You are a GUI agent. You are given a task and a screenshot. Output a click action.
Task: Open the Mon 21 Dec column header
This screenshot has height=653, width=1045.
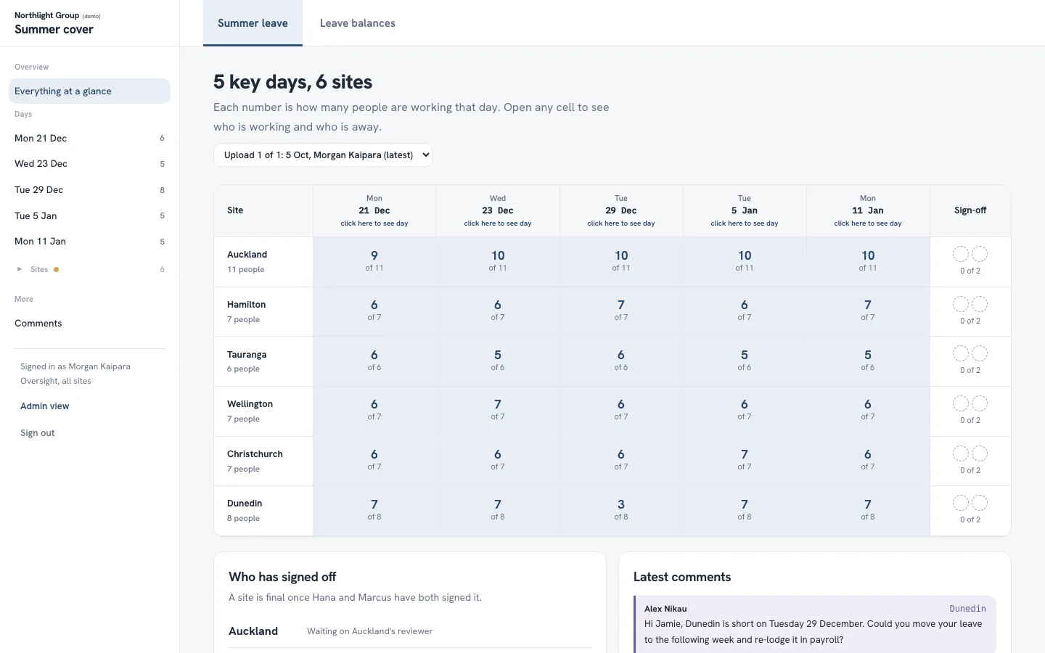[x=374, y=210]
